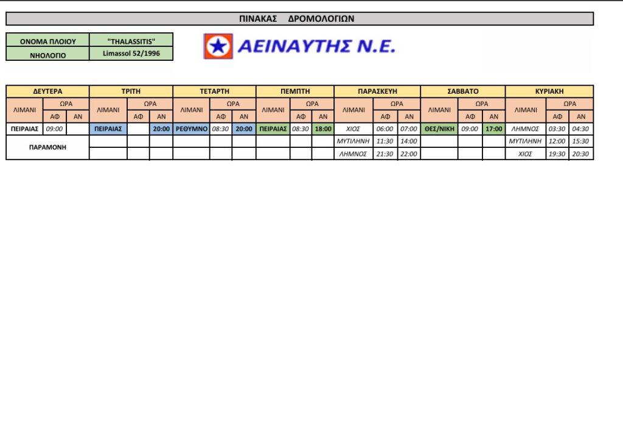Select ΩΡΑ header under ΣΑΒΒΑΤΟ
The width and height of the screenshot is (623, 443).
482,103
